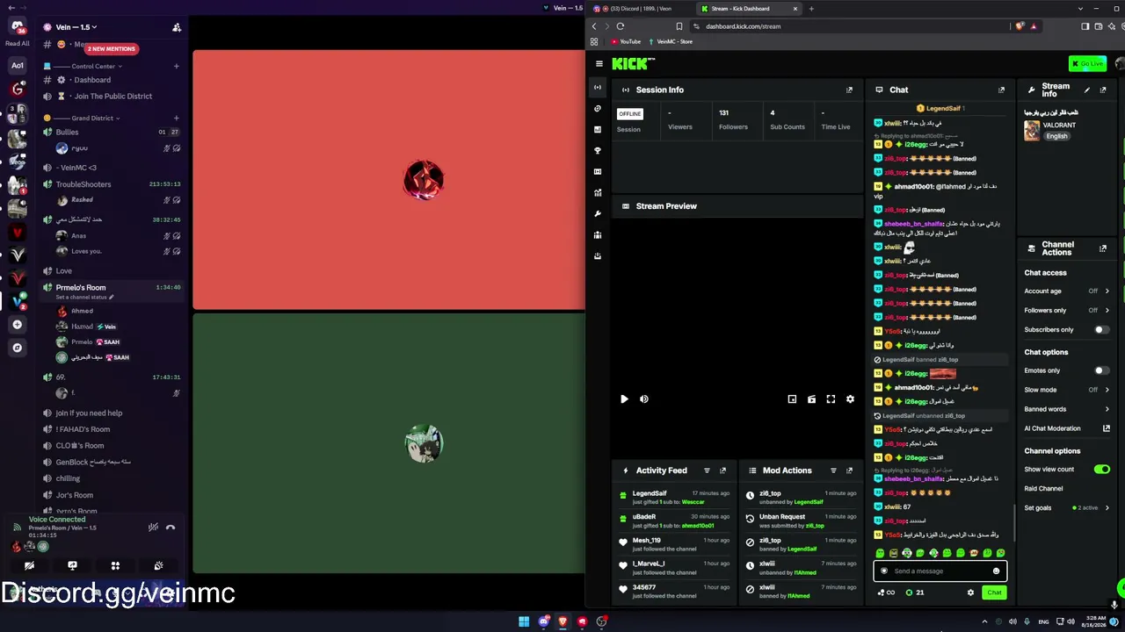Reload the Kick dashboard page
1125x632 pixels.
(621, 26)
